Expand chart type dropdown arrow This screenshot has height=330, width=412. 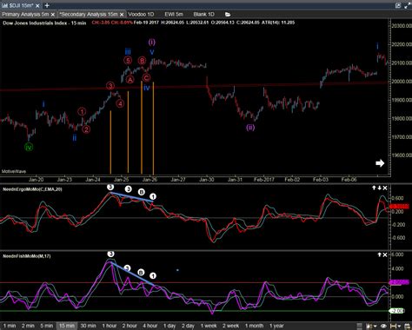pos(375,327)
